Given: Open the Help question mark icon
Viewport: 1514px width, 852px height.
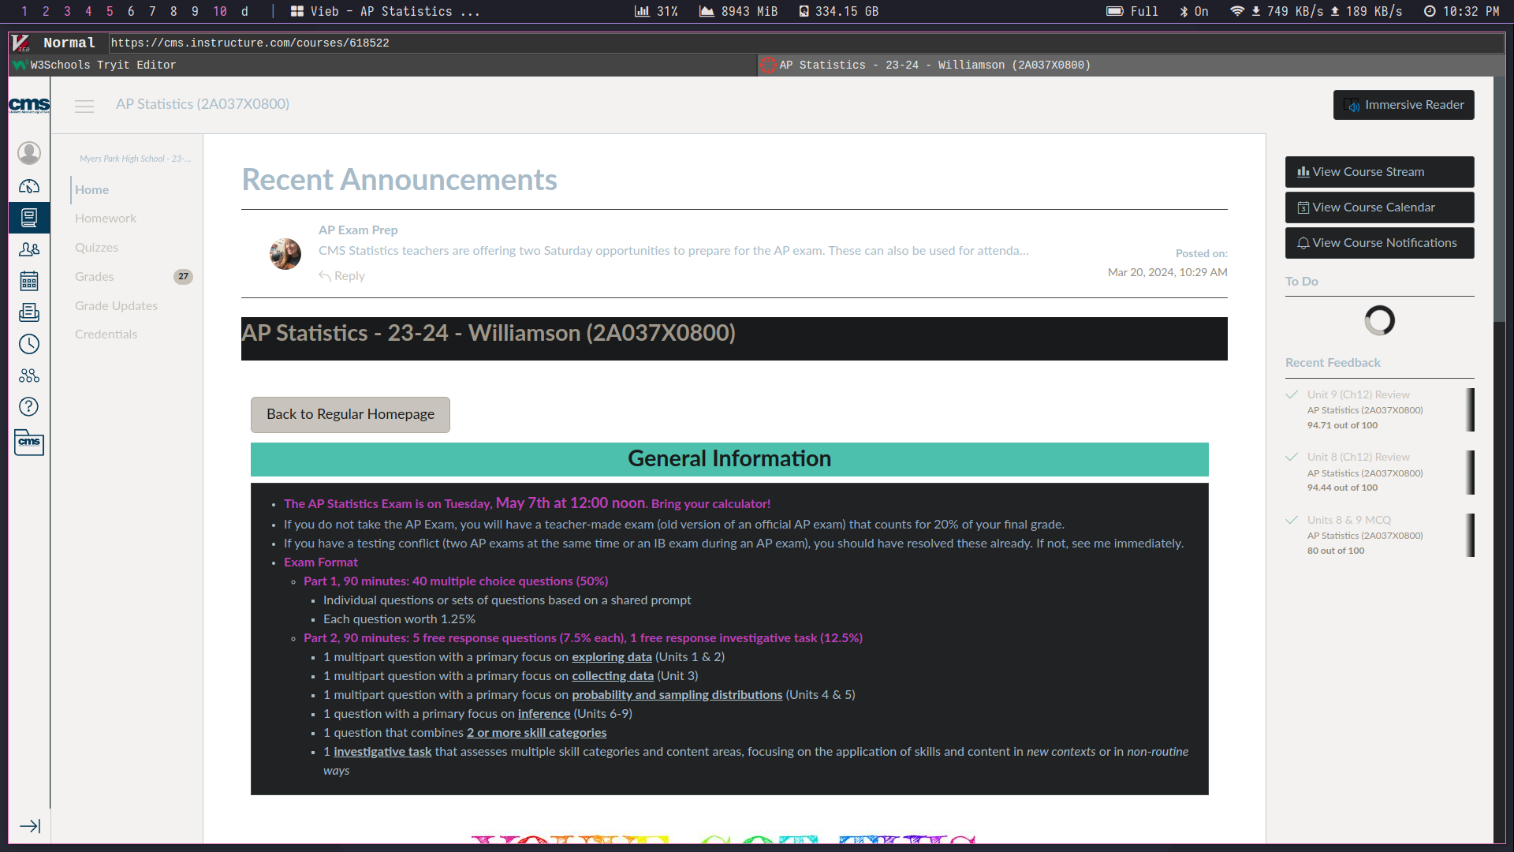Looking at the screenshot, I should (29, 407).
